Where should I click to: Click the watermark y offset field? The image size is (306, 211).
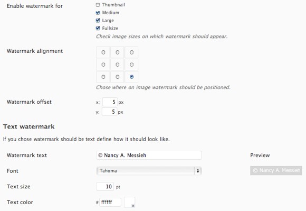(x=110, y=112)
